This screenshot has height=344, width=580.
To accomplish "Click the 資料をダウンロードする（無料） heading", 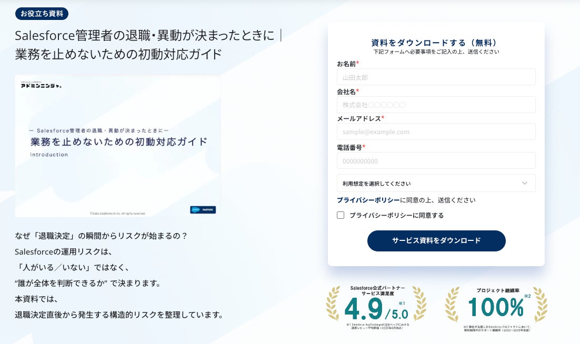I will [436, 43].
